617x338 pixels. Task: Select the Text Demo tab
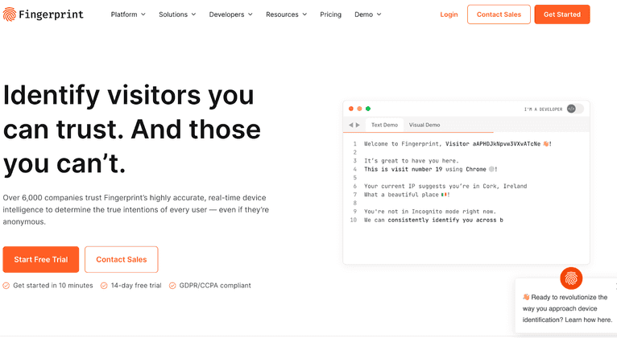pyautogui.click(x=384, y=125)
